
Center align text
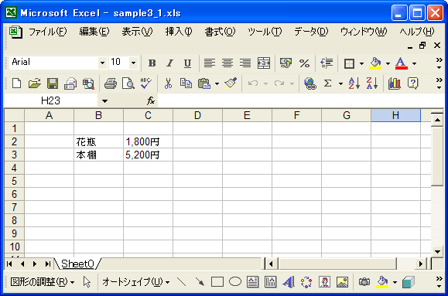click(227, 63)
